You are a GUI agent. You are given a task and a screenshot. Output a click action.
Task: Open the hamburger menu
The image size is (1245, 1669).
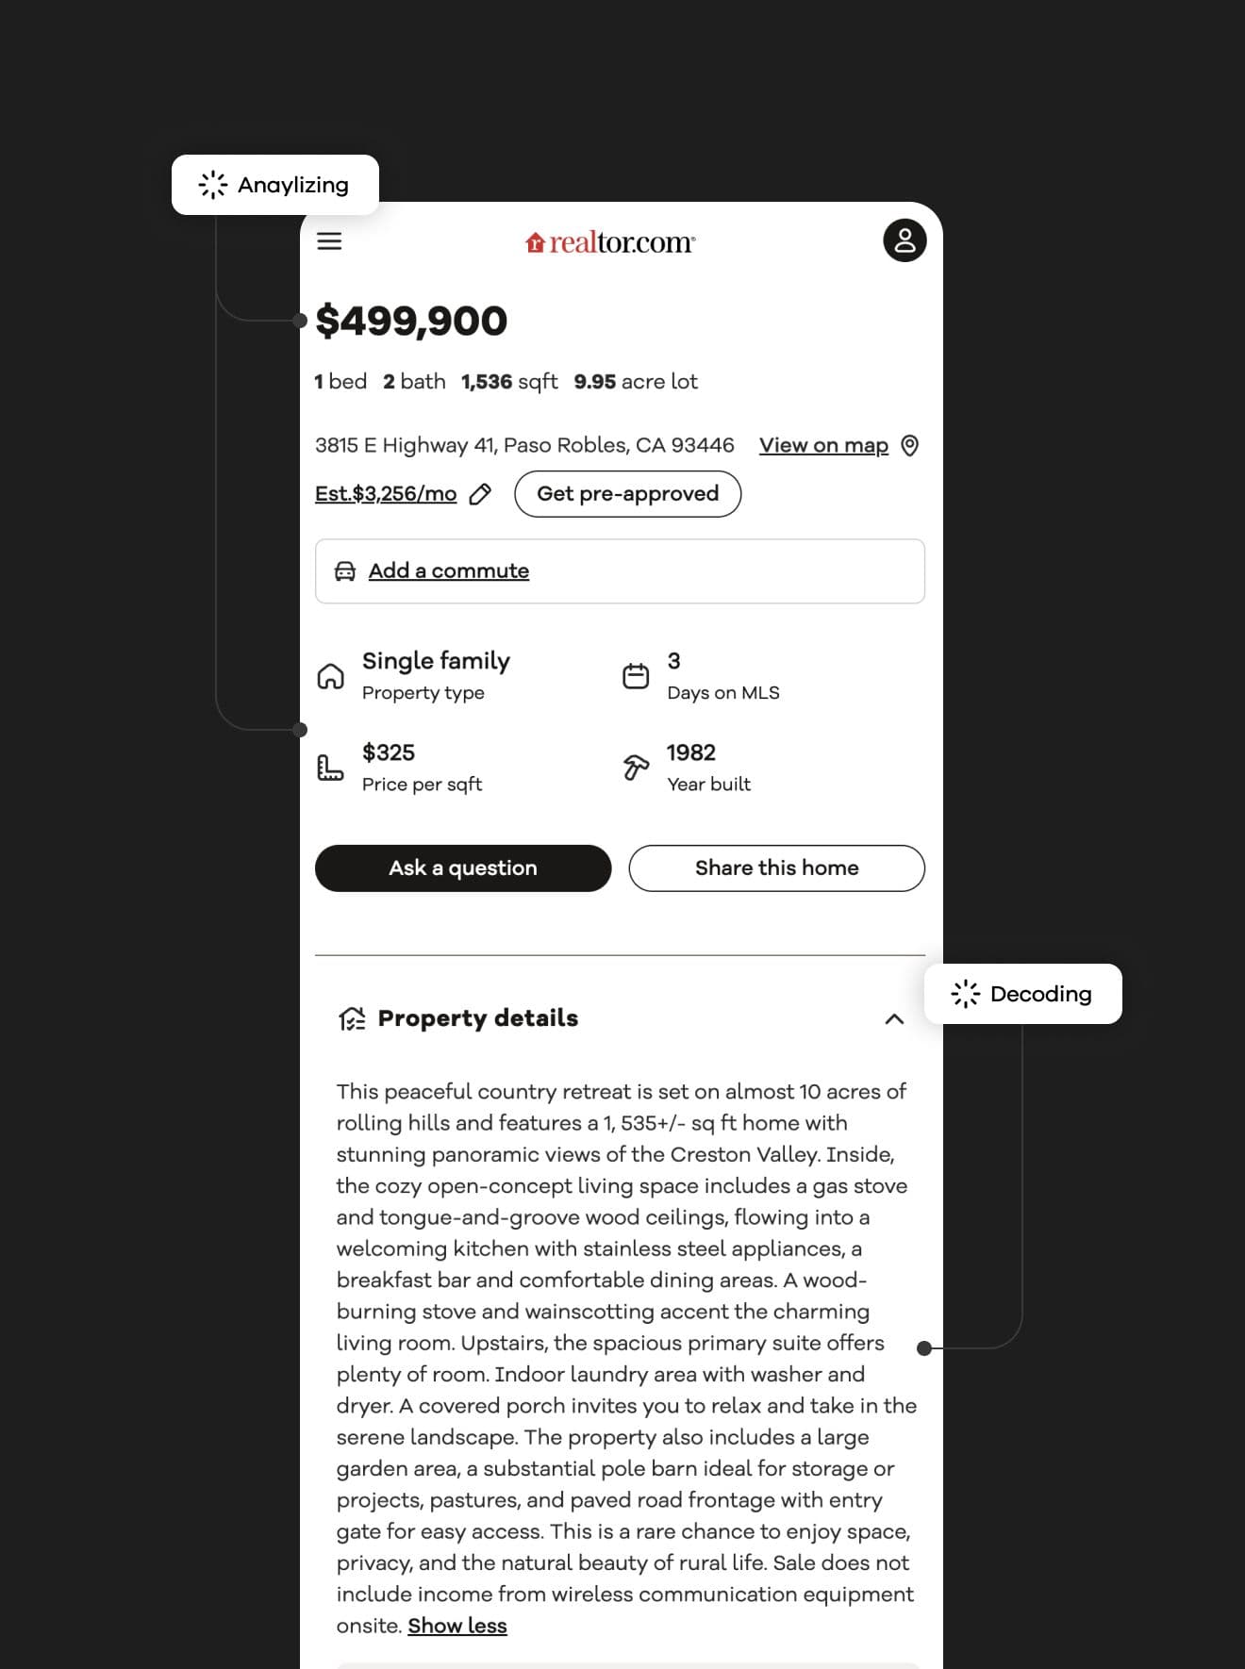[329, 241]
